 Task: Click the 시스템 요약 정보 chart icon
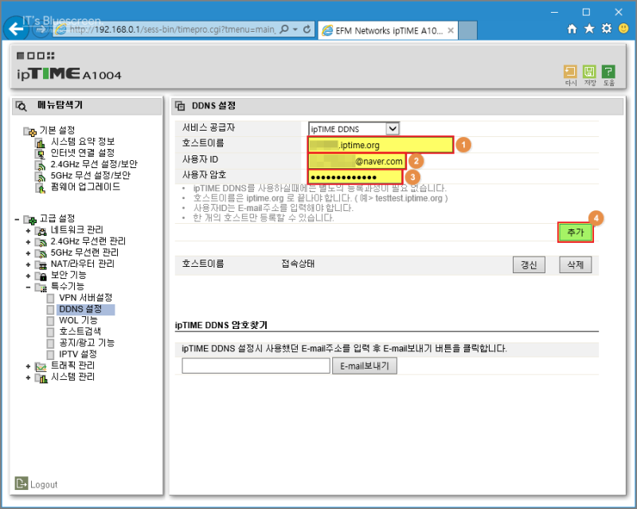tap(41, 143)
